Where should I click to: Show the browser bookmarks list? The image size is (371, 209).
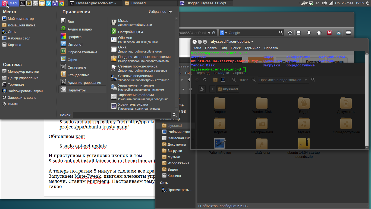click(298, 33)
